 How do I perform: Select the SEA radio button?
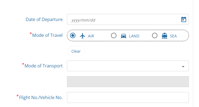155,35
